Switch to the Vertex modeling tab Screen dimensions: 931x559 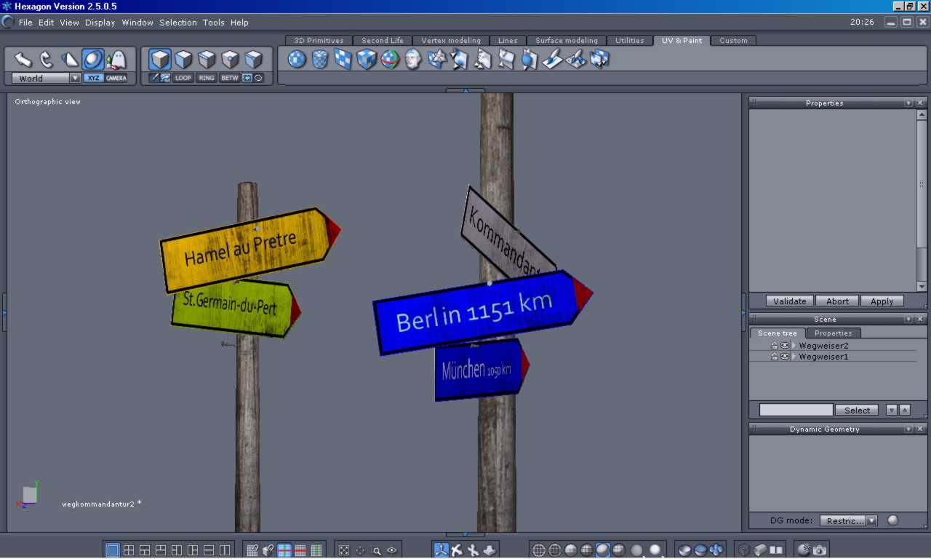pyautogui.click(x=451, y=41)
